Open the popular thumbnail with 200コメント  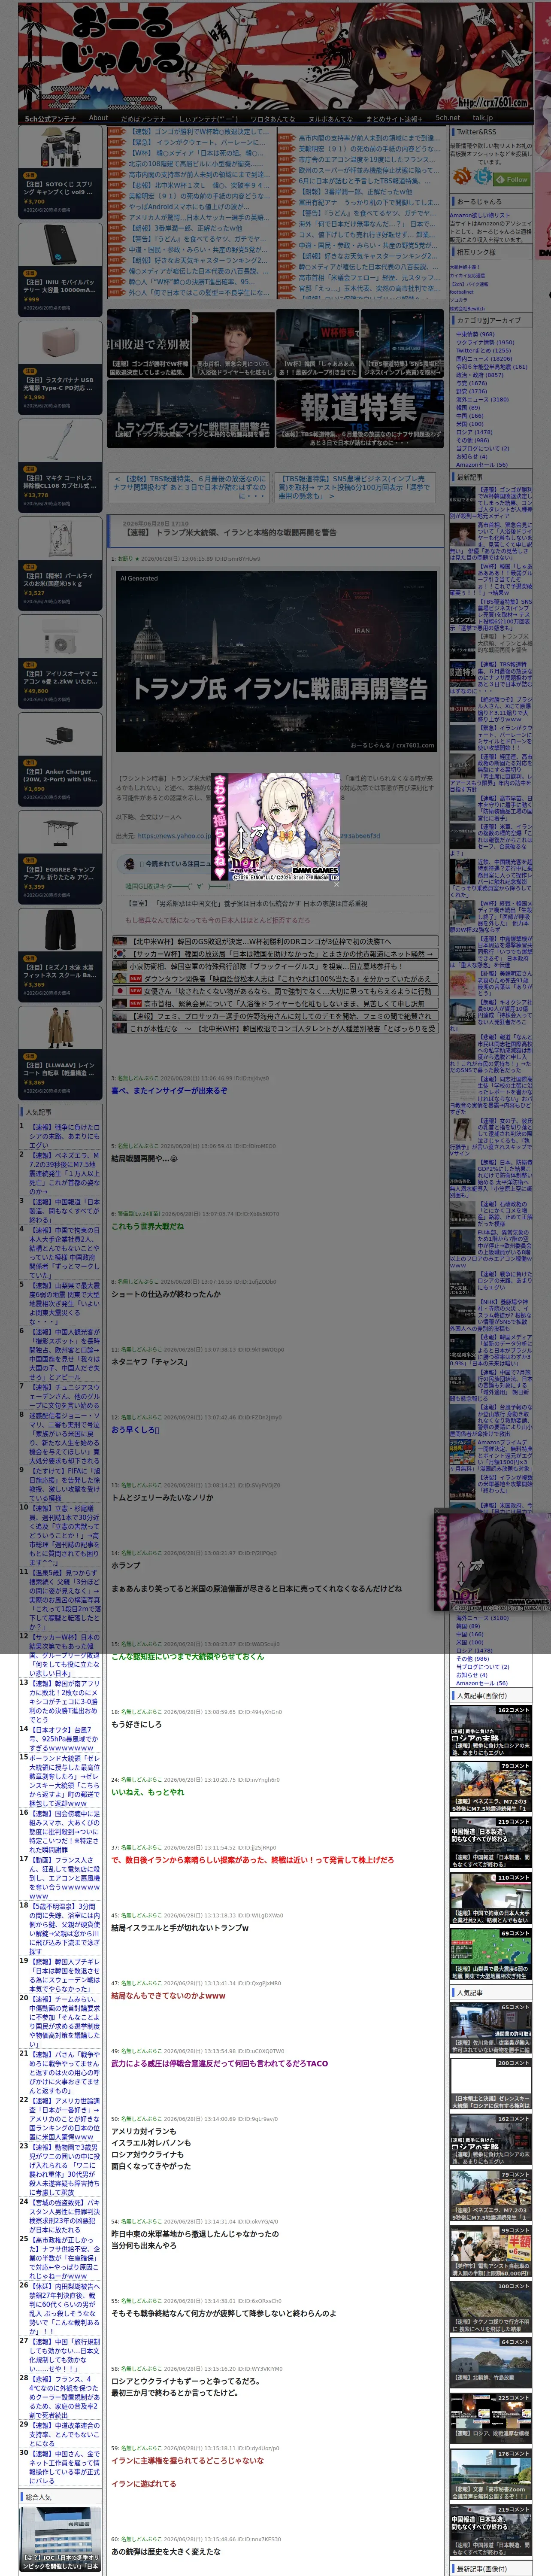click(490, 2085)
